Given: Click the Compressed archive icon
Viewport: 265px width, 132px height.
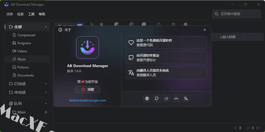Looking at the screenshot, I should click(14, 35).
